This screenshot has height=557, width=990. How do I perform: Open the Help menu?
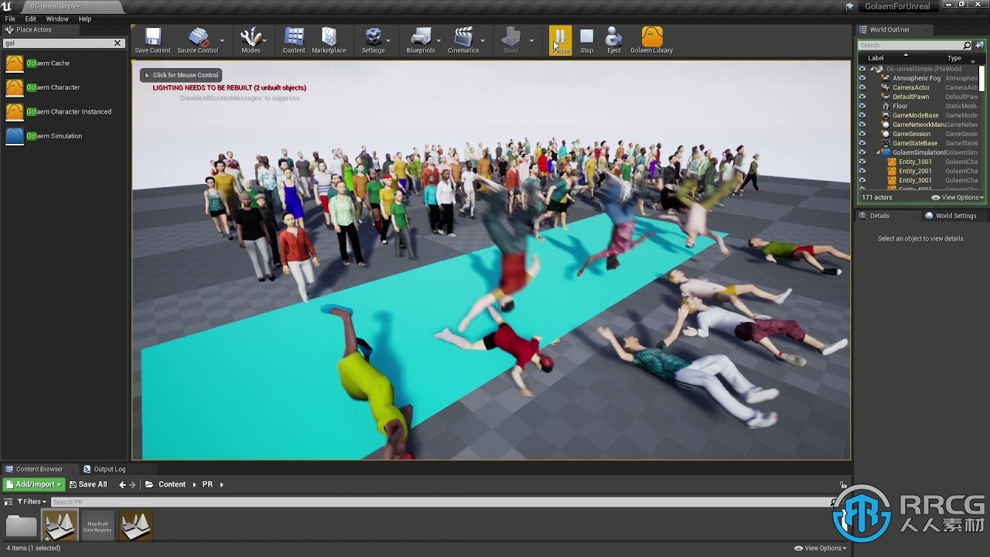point(85,19)
